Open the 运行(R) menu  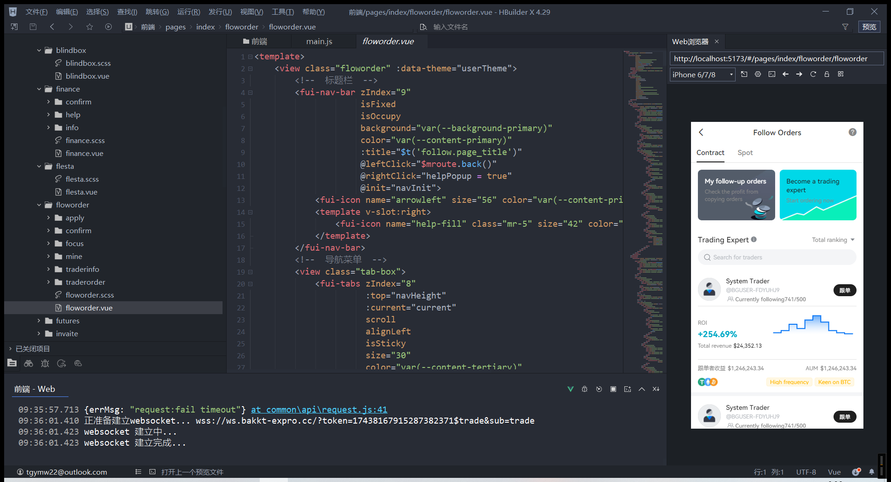click(x=188, y=12)
